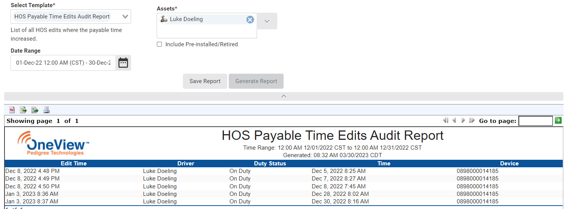Click the export data icon

pyautogui.click(x=23, y=110)
